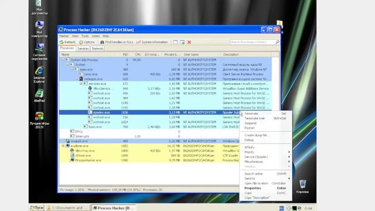Viewport: 375px width, 211px height.
Task: Choose Terminate tree in context menu
Action: point(265,118)
